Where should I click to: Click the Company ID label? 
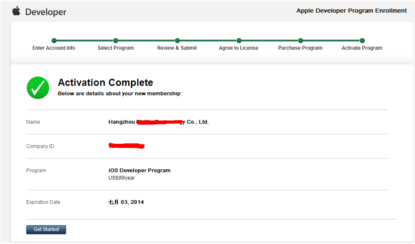[x=40, y=146]
